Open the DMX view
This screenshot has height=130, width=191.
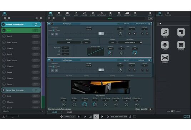point(135,14)
